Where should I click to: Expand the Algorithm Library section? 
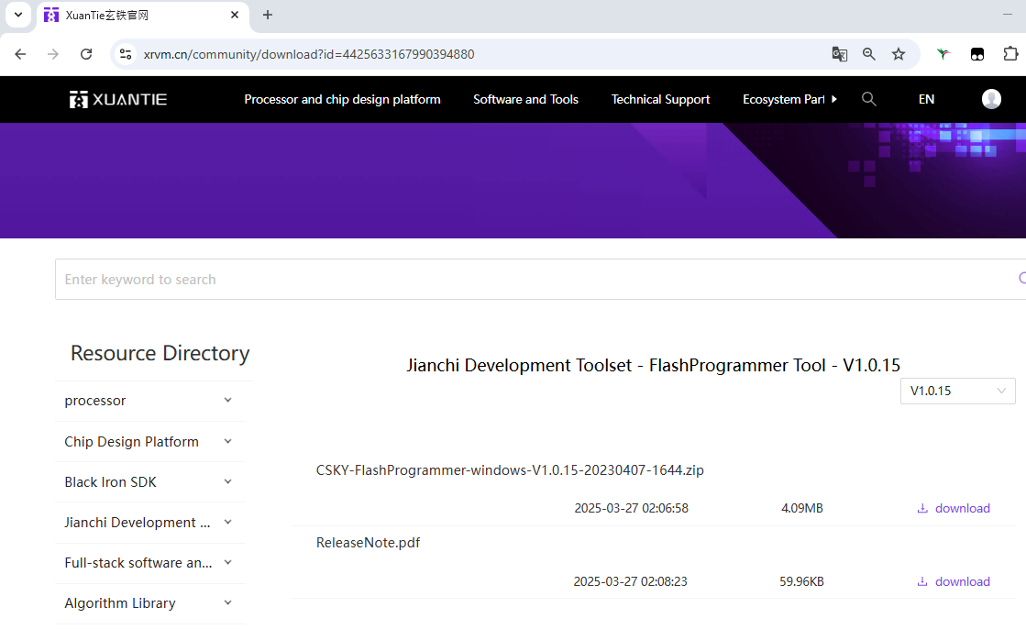(x=228, y=602)
